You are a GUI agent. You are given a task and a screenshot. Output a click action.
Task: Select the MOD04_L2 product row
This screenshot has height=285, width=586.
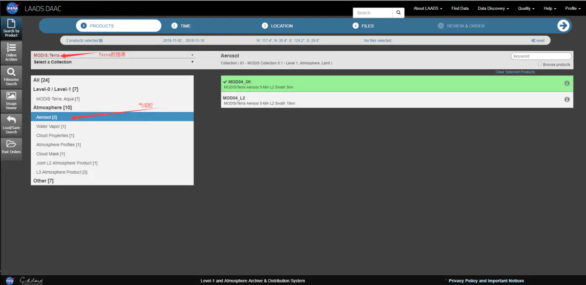397,100
